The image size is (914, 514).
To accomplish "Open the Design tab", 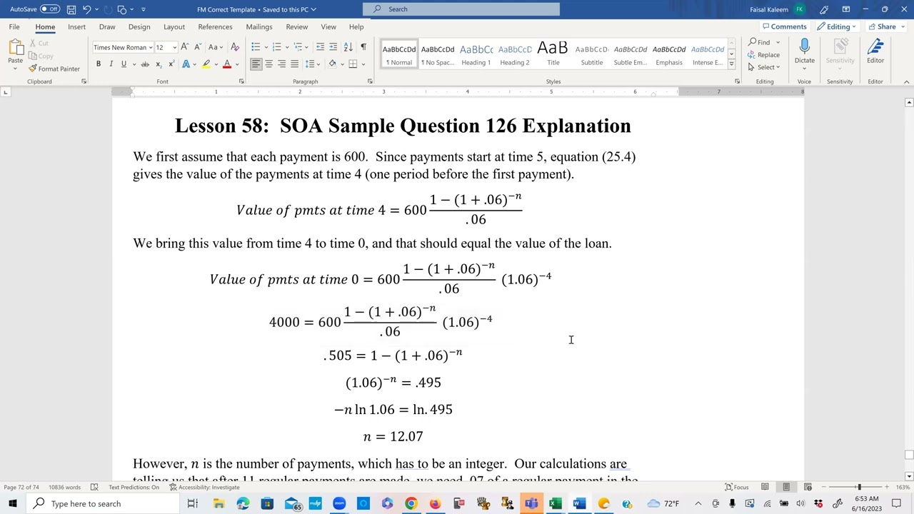I will click(x=139, y=26).
